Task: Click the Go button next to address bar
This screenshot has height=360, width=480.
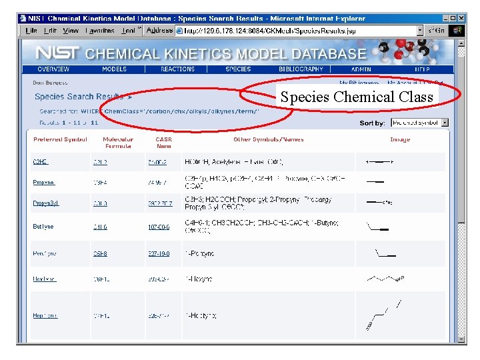Action: coord(437,31)
